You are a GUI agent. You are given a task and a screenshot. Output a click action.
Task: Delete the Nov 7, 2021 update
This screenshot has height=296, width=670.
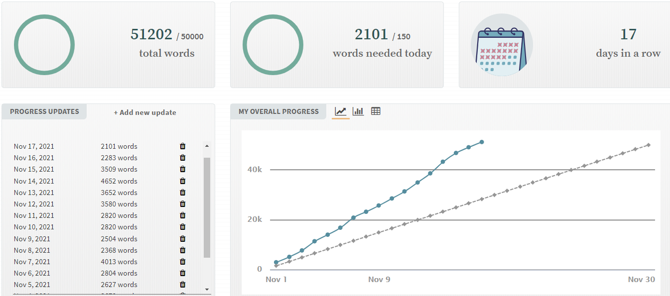pyautogui.click(x=183, y=262)
